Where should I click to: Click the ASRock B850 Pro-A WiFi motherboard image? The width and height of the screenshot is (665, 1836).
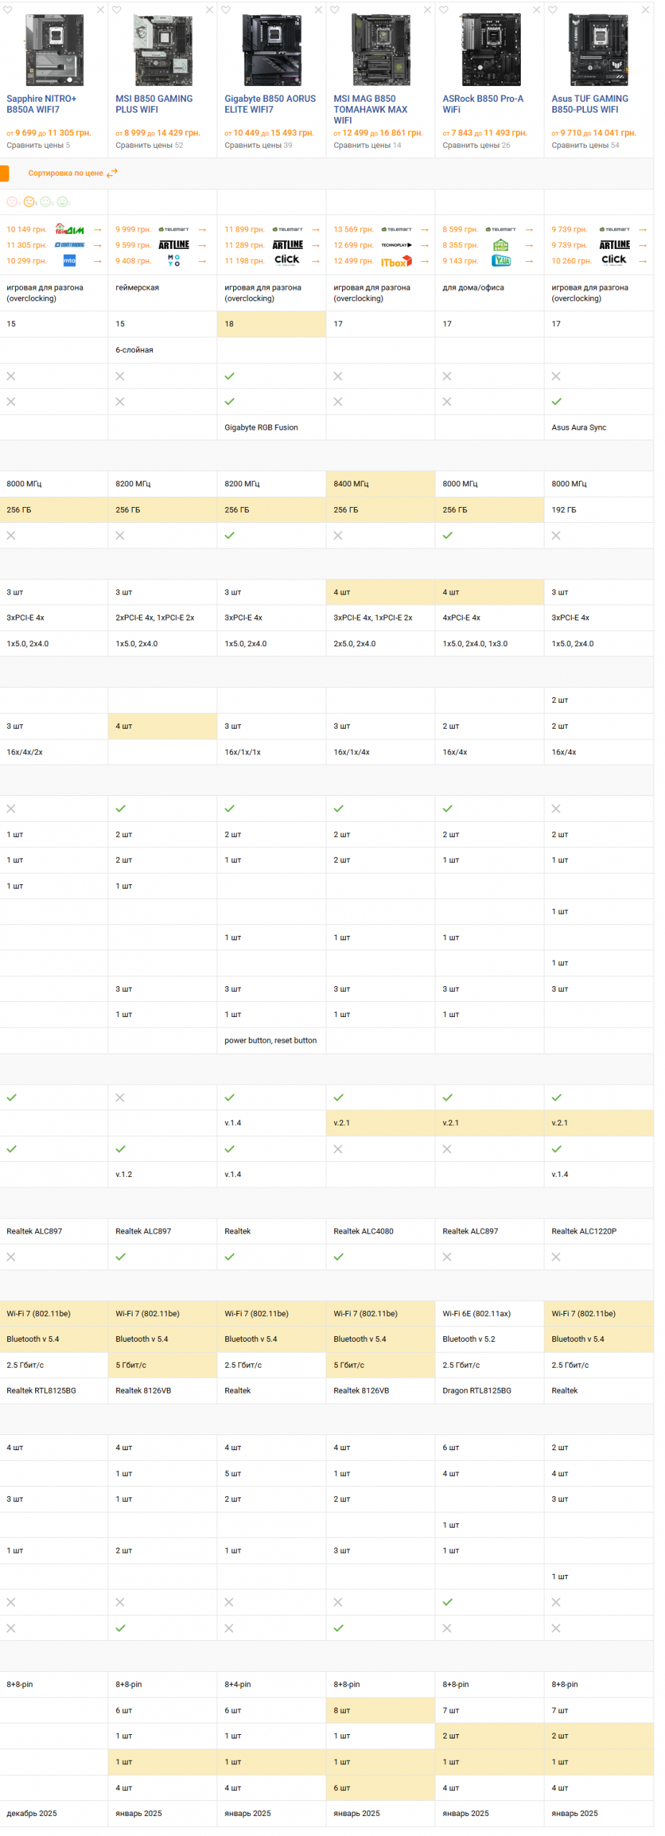click(x=490, y=50)
